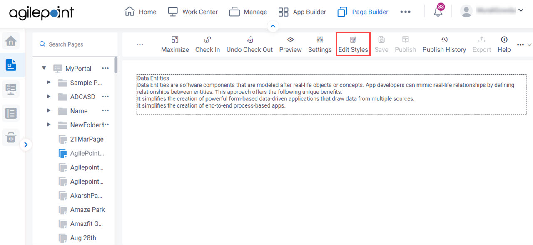This screenshot has height=245, width=533.
Task: Open ellipsis menu for Name folder
Action: point(105,110)
